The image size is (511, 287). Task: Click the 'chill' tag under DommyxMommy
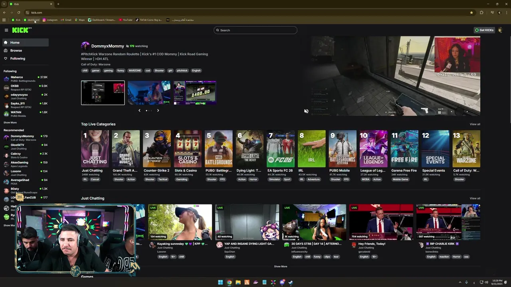pyautogui.click(x=85, y=71)
